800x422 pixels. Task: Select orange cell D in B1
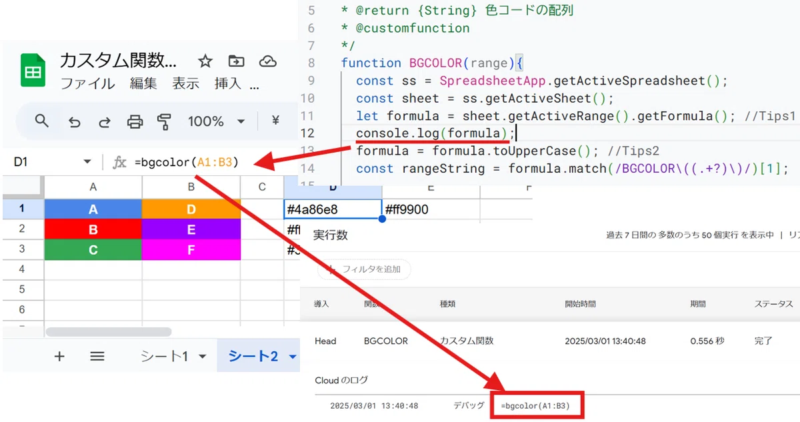191,209
